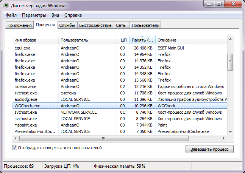The height and width of the screenshot is (173, 245).
Task: Click the horizontal scrollbar left arrow
Action: coord(16,138)
